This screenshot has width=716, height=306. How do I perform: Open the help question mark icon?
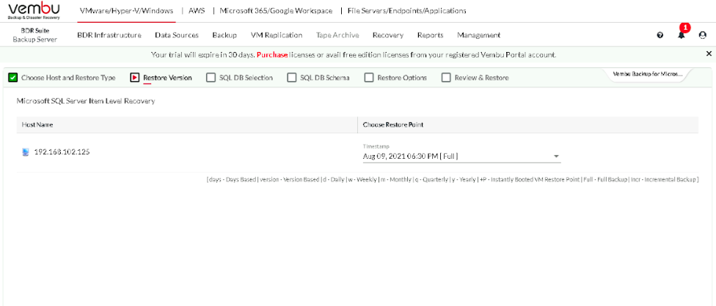(660, 35)
